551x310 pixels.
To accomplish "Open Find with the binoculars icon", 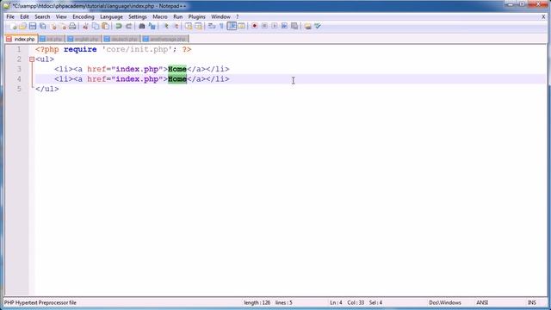I will [x=141, y=27].
